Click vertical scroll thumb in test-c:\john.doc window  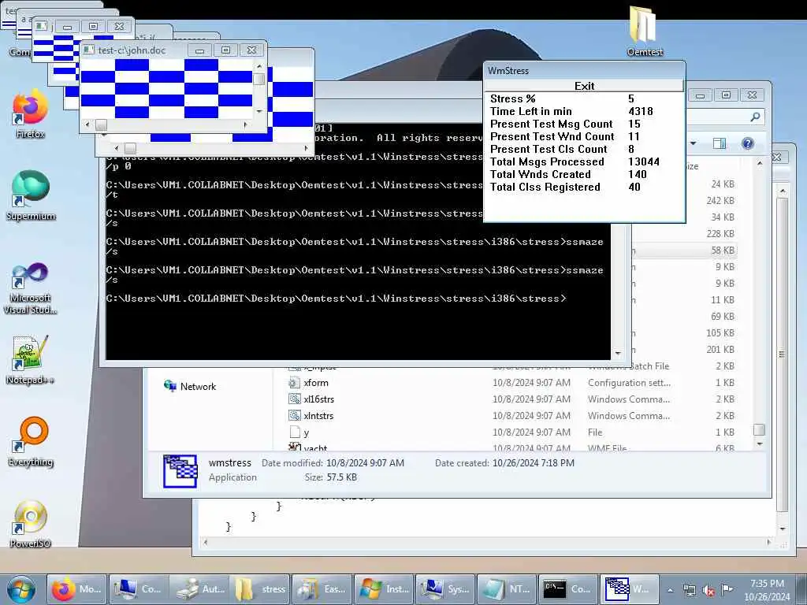(x=258, y=79)
